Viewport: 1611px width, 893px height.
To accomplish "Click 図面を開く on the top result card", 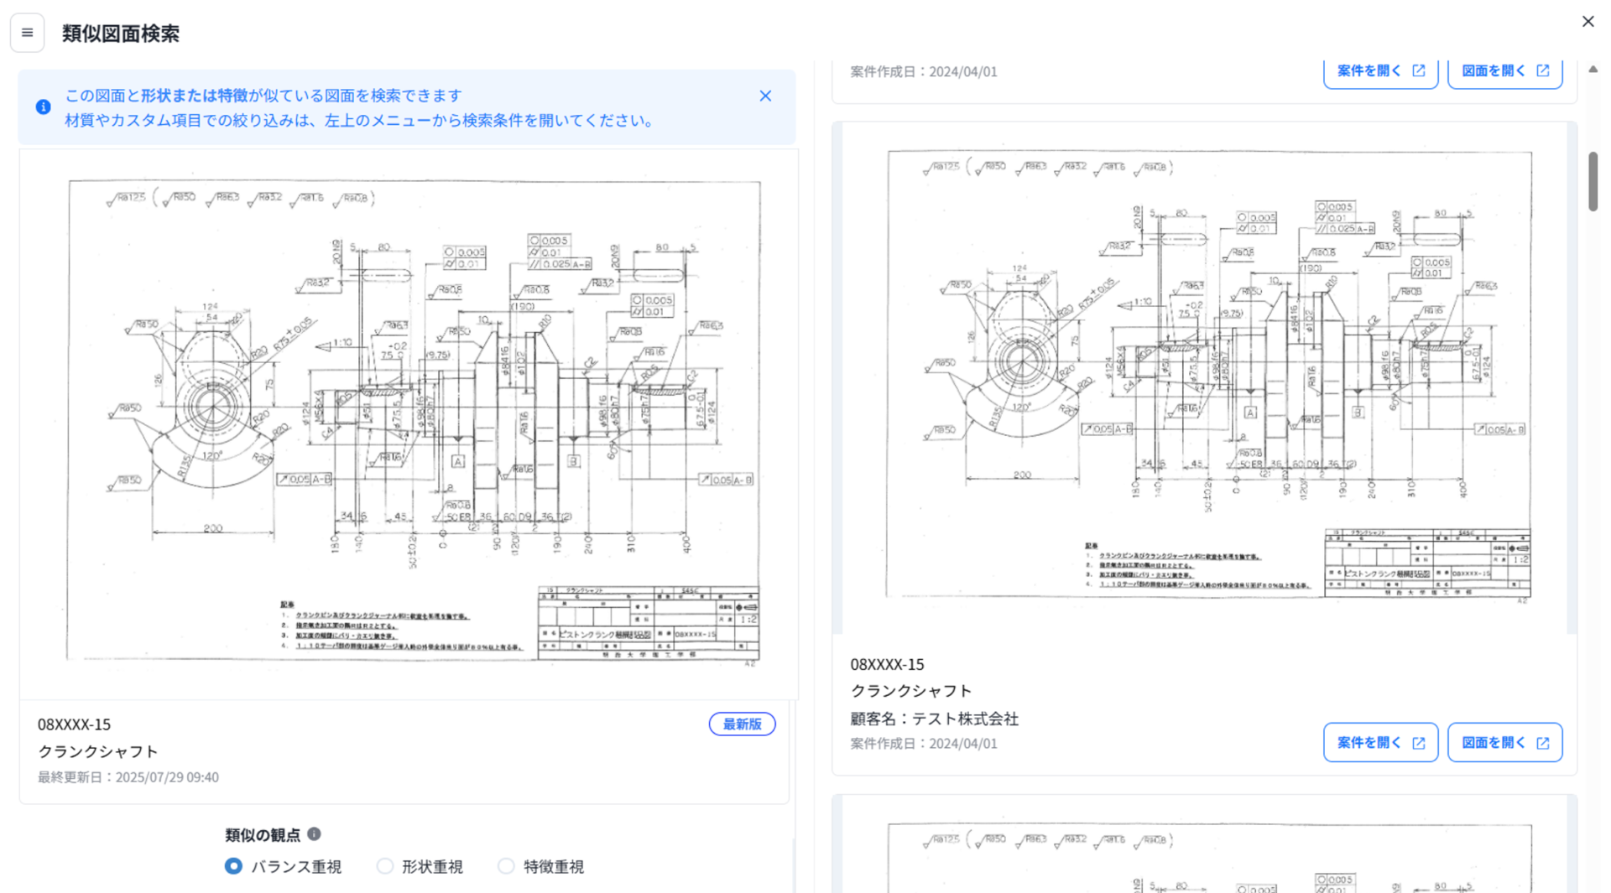I will [x=1504, y=72].
